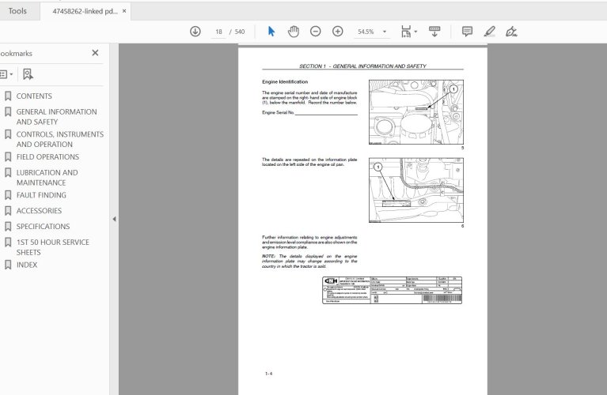
Task: Find the current bookmark icon
Action: point(28,74)
